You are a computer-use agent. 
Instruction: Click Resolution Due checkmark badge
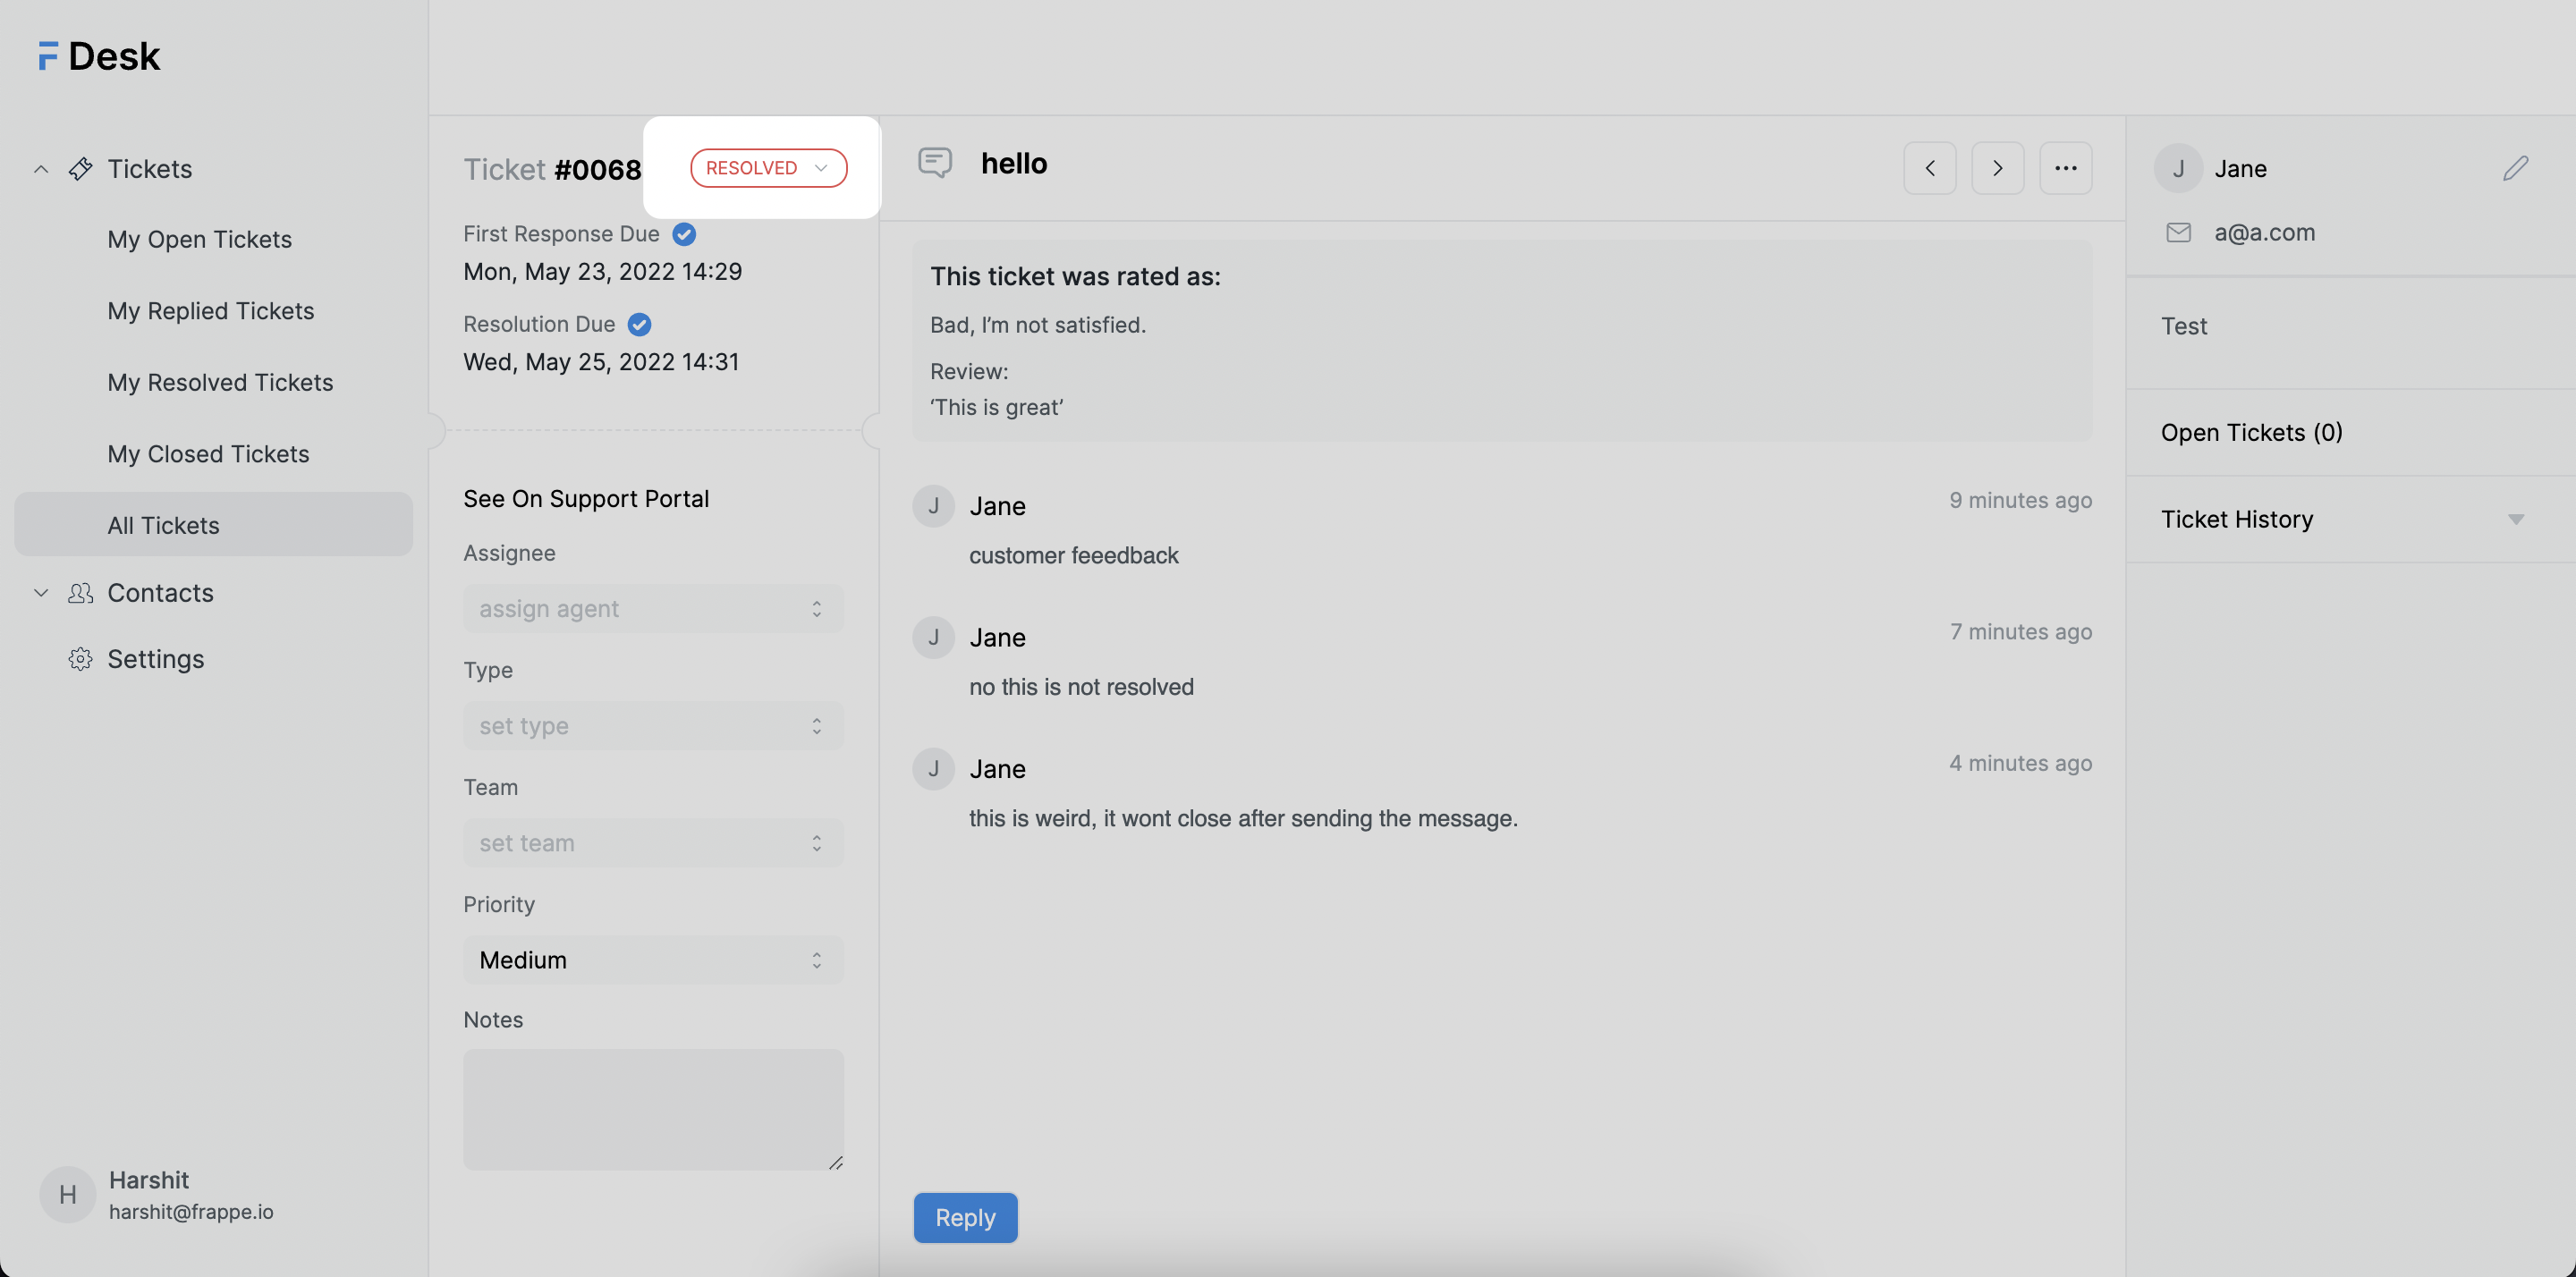pos(639,324)
